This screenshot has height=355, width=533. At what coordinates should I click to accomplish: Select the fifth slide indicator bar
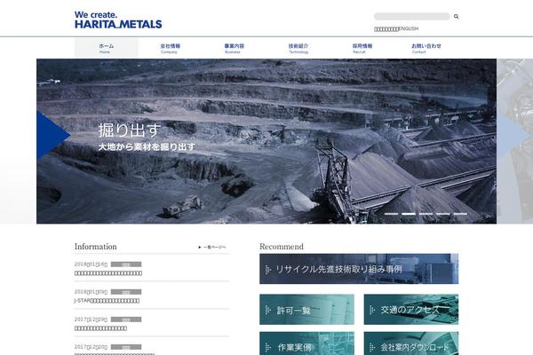[460, 214]
